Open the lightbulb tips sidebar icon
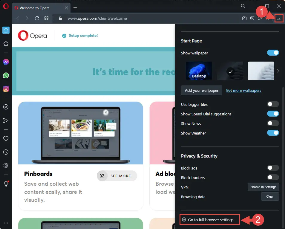Screen dimensions: 285x229 [6, 184]
